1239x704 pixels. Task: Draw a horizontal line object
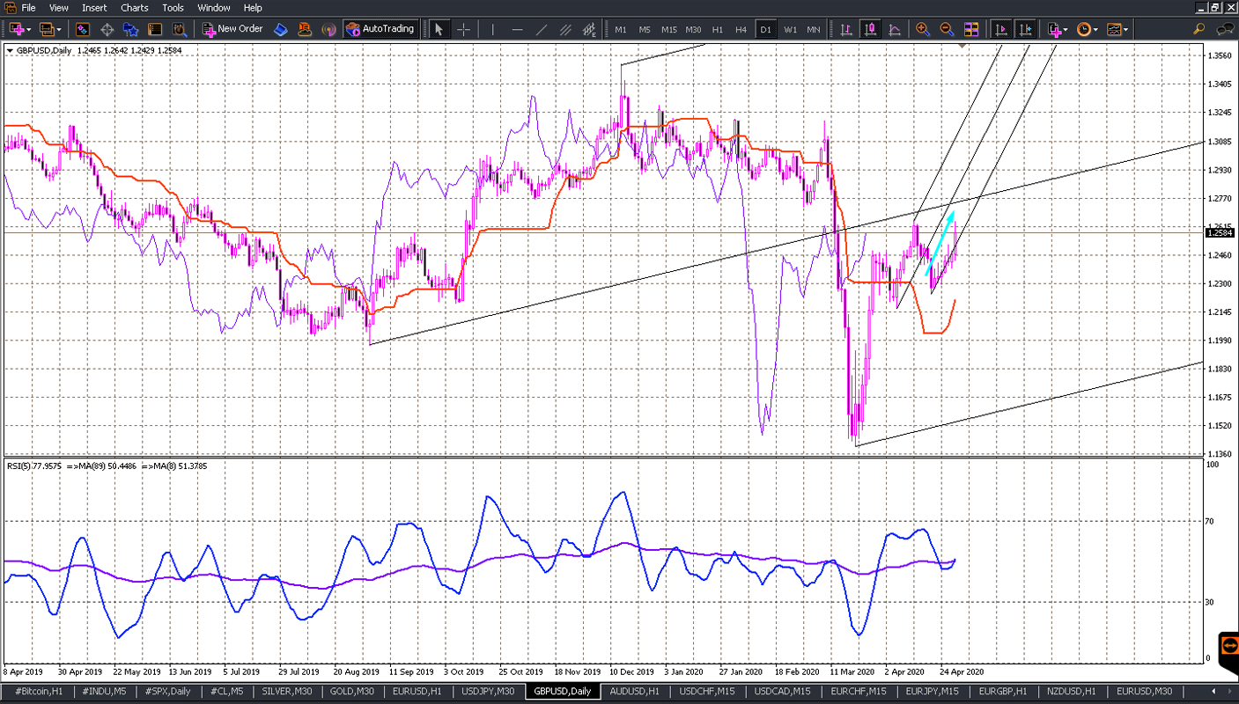click(x=517, y=29)
